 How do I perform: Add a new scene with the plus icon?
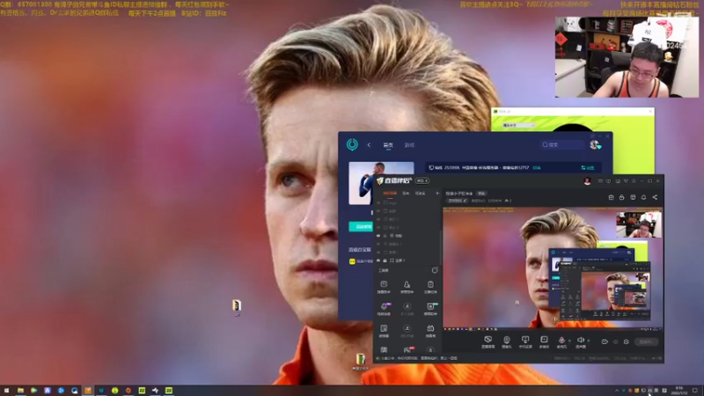[x=437, y=193]
